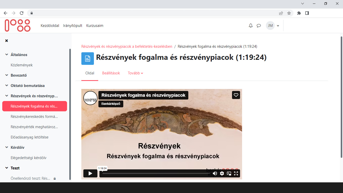Image resolution: width=343 pixels, height=193 pixels.
Task: Open the breadcrumb link to the course homepage
Action: click(127, 46)
